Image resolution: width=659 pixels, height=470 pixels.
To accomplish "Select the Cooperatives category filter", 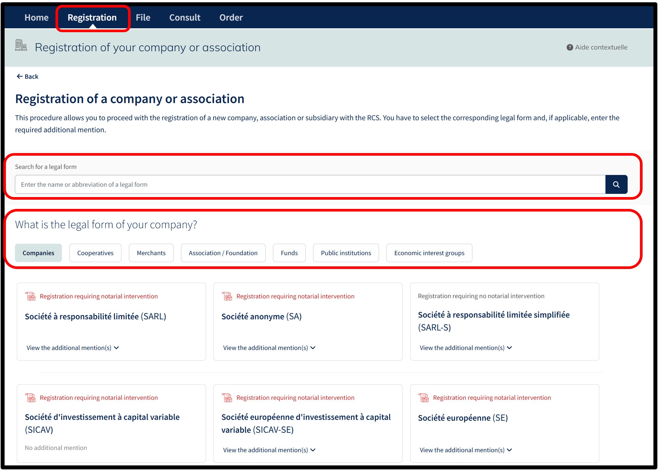I will tap(95, 253).
